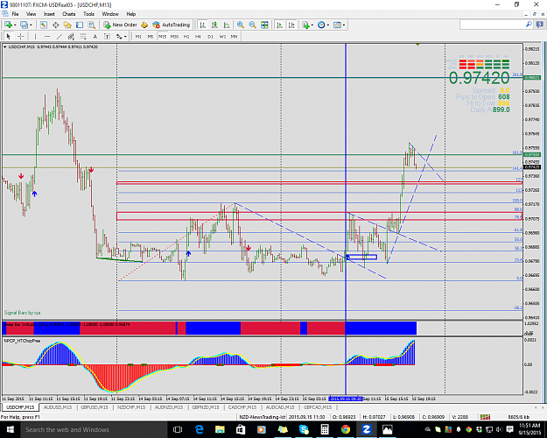The image size is (547, 438).
Task: Open the Indicators list icon
Action: 306,25
